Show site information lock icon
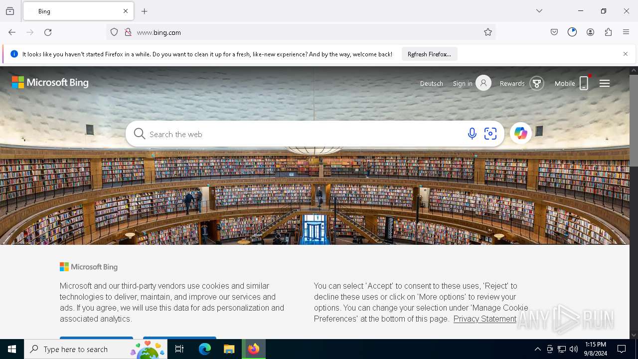The height and width of the screenshot is (359, 638). [128, 32]
